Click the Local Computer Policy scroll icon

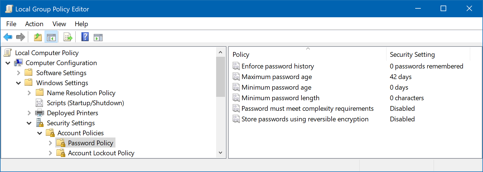tap(8, 53)
